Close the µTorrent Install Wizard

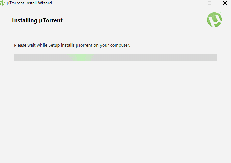[225, 3]
